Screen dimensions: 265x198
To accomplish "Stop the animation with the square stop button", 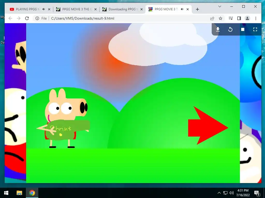I will coord(243,29).
